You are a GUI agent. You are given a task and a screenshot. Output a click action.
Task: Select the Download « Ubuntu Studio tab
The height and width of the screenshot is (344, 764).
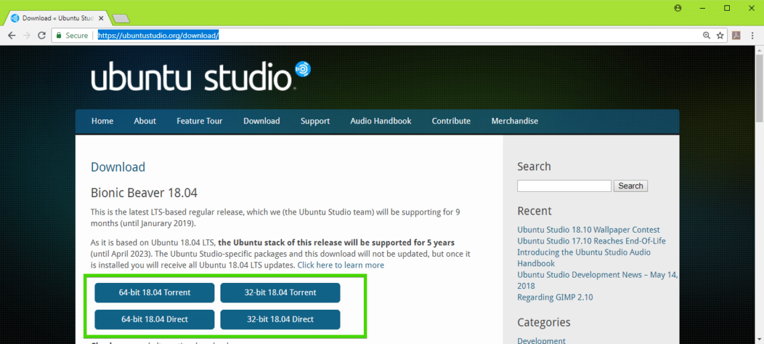pyautogui.click(x=58, y=19)
